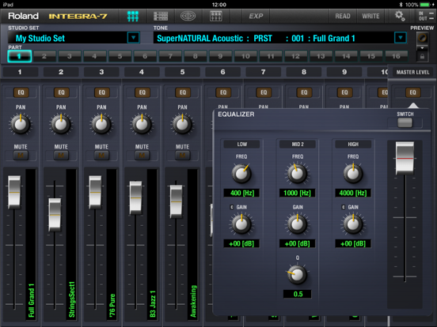Select Part 16 tab
The image size is (437, 327).
coord(396,56)
